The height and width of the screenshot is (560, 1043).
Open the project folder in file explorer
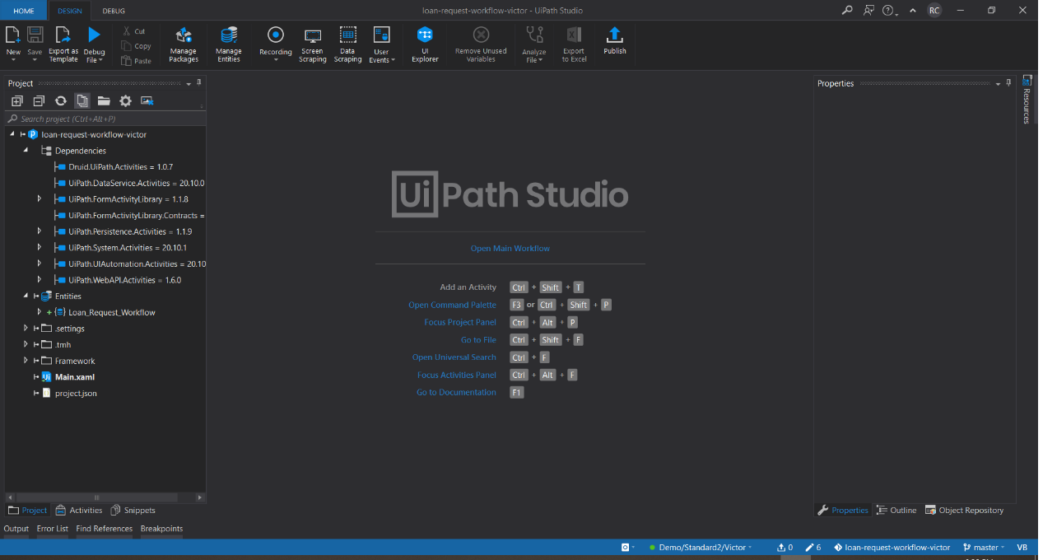tap(104, 100)
